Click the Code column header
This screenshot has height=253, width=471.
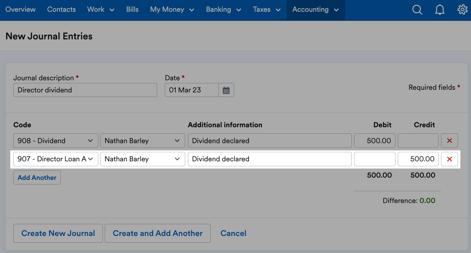tap(22, 125)
